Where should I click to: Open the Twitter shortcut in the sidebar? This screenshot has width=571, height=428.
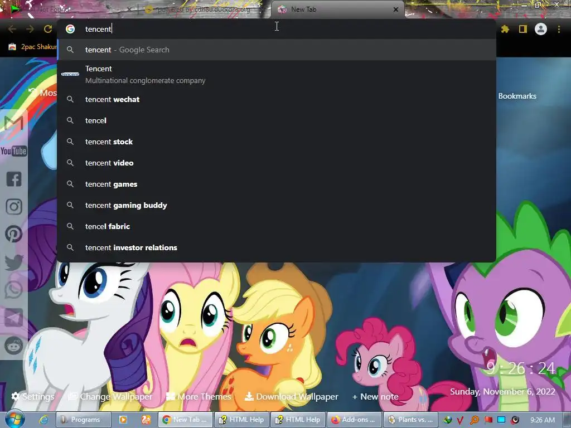(x=14, y=262)
